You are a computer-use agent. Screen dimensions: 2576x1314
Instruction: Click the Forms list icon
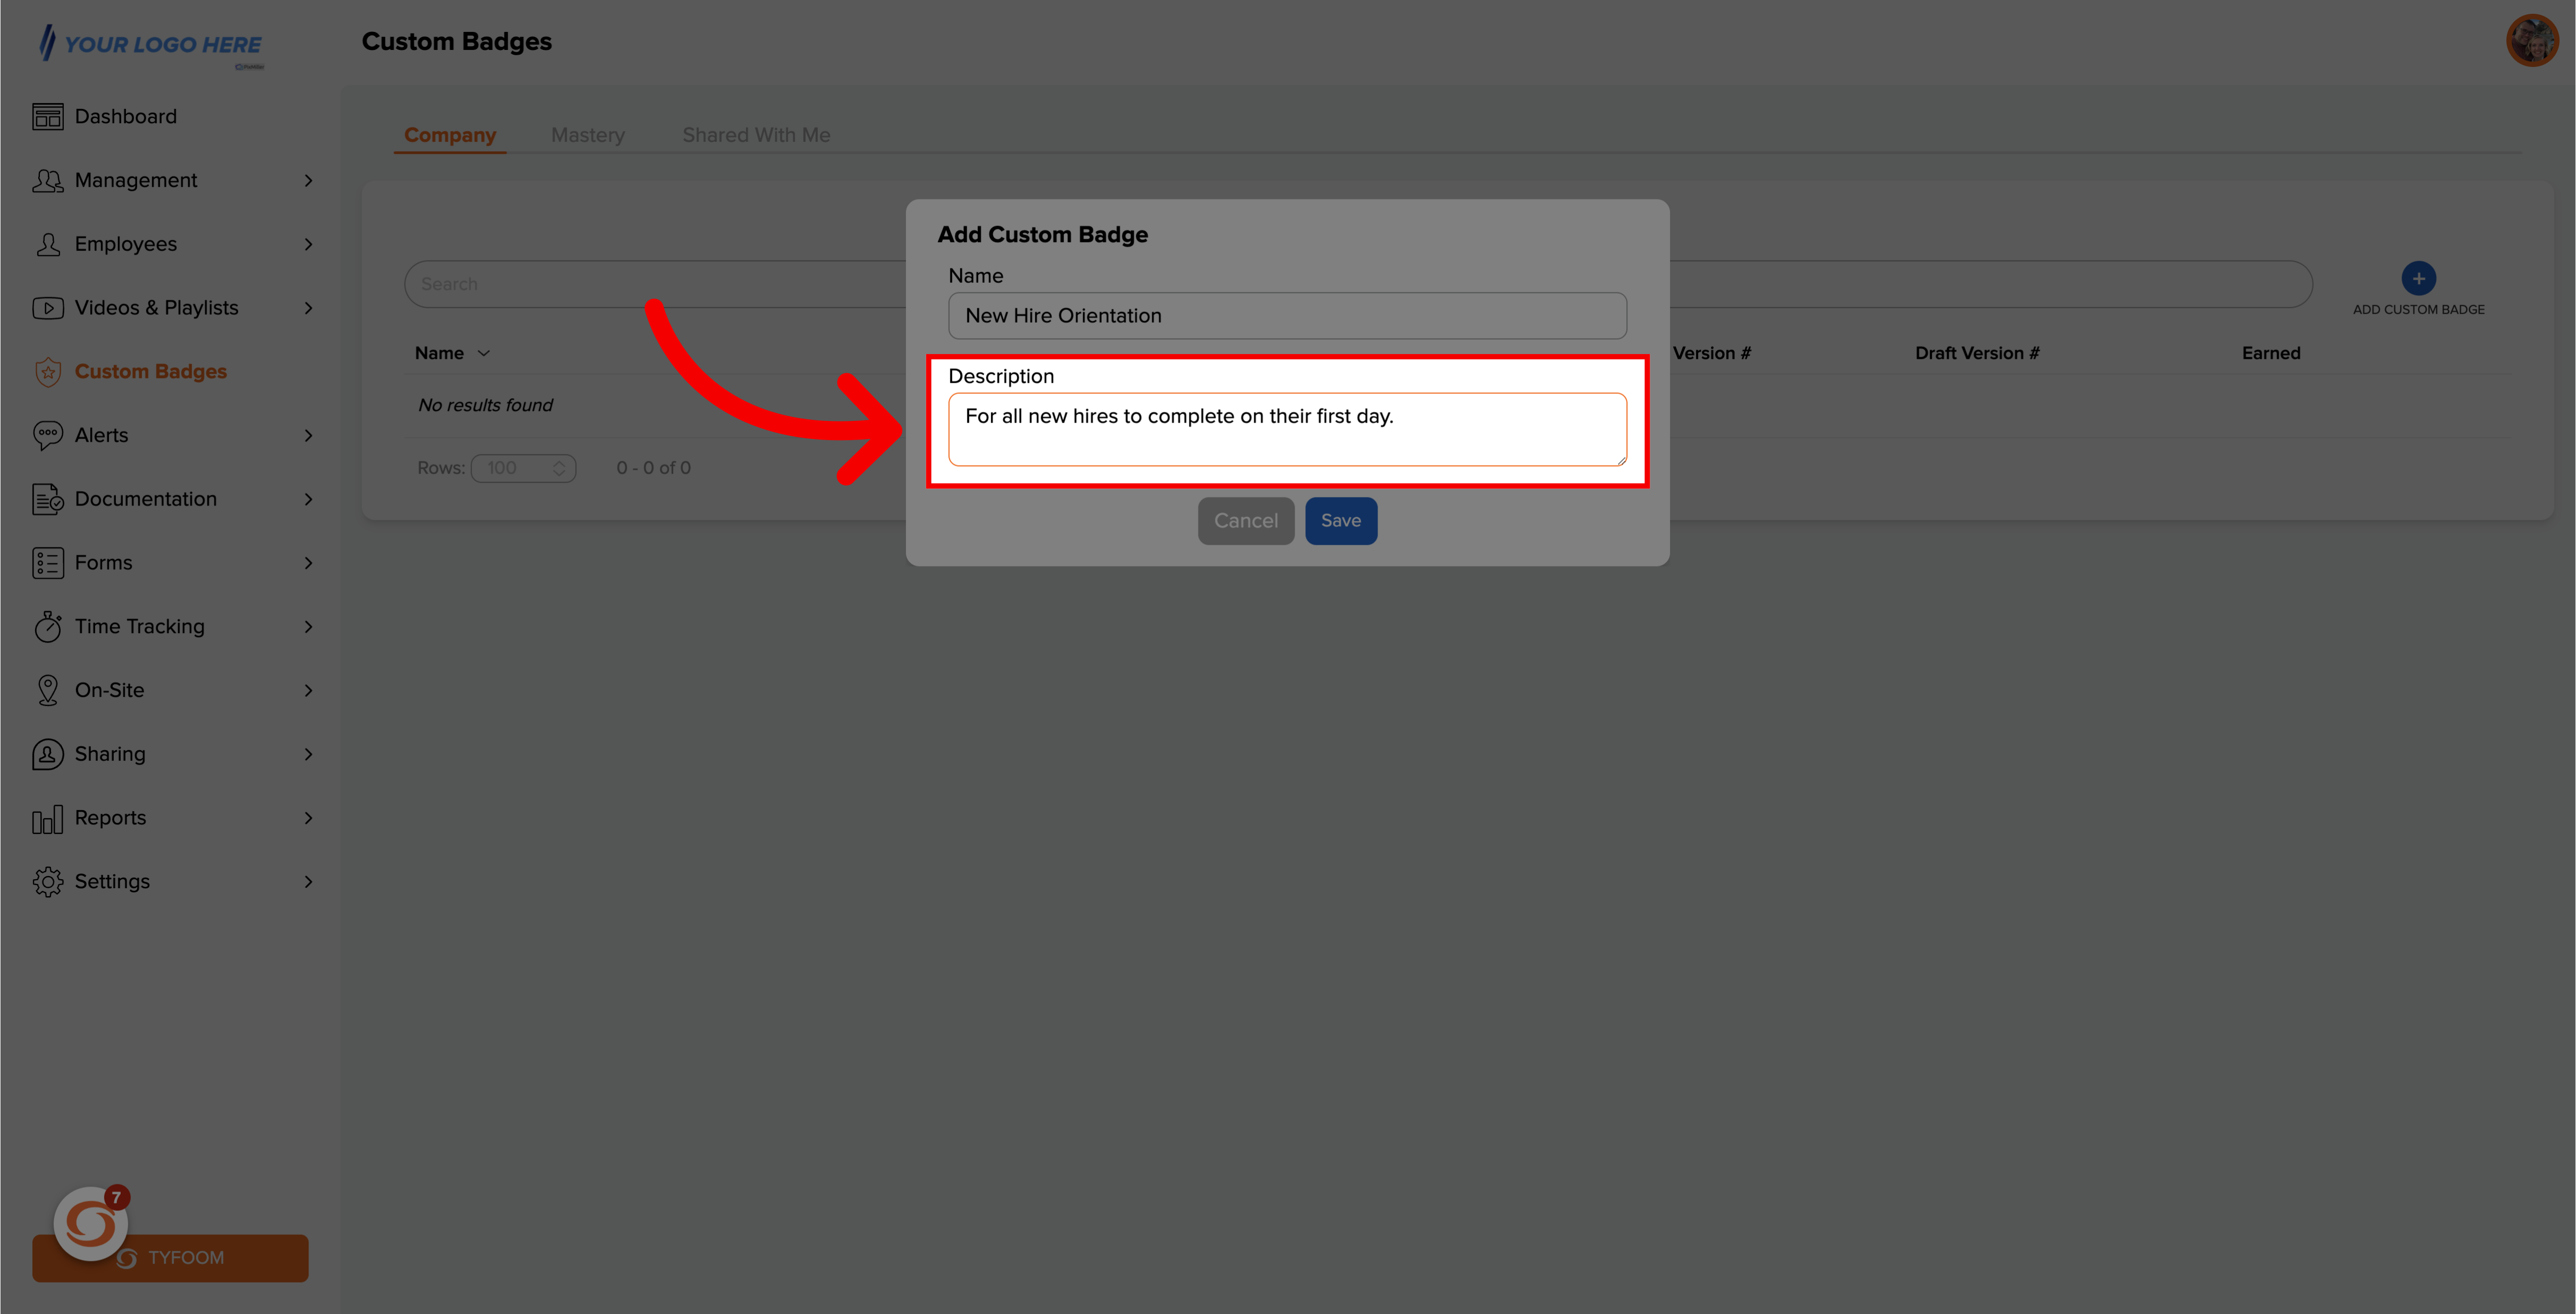click(x=47, y=563)
